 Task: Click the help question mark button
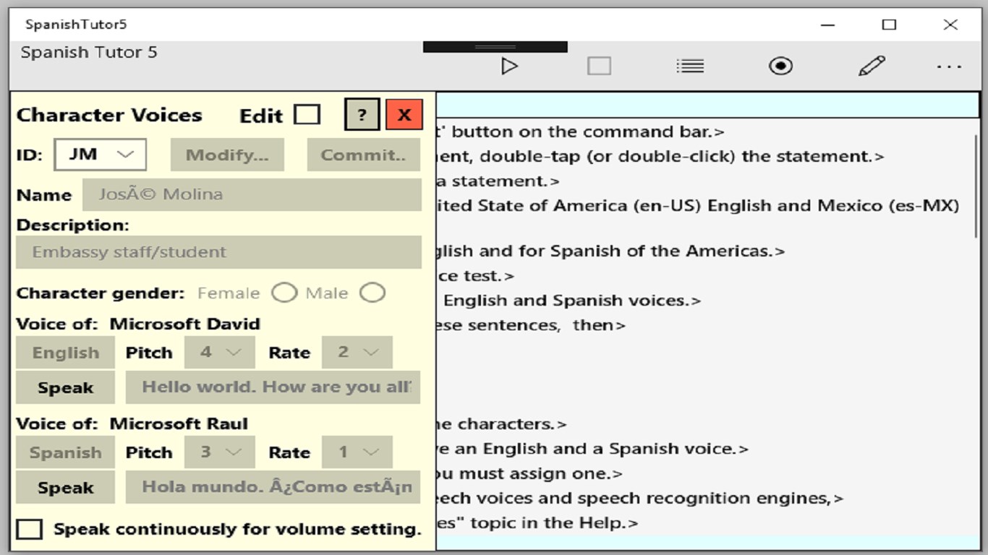pos(362,114)
